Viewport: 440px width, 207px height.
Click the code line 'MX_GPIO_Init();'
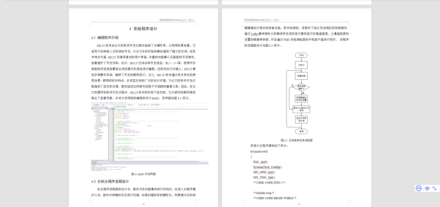click(x=264, y=172)
